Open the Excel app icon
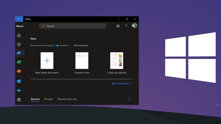This screenshot has width=221, height=124. (x=19, y=62)
